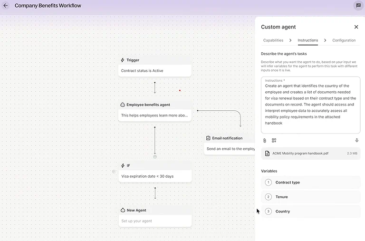Image resolution: width=365 pixels, height=241 pixels.
Task: Click the Variables section heading
Action: point(269,171)
